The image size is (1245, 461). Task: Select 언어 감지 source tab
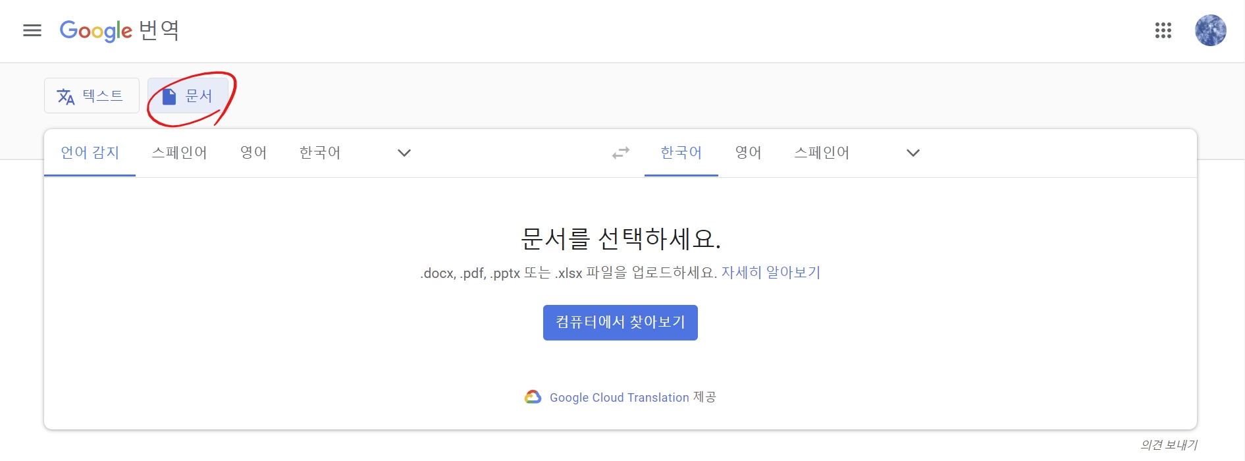90,153
